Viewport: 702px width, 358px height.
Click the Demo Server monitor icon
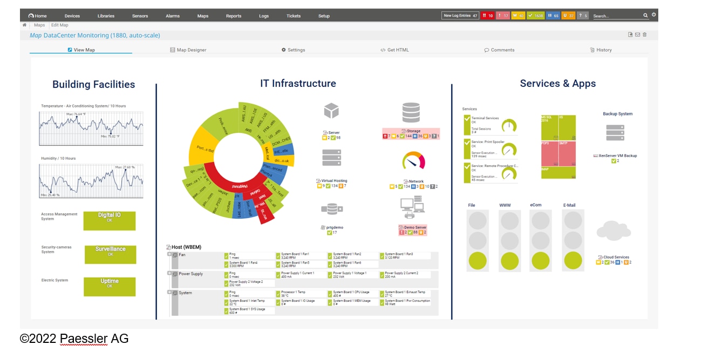pos(412,206)
